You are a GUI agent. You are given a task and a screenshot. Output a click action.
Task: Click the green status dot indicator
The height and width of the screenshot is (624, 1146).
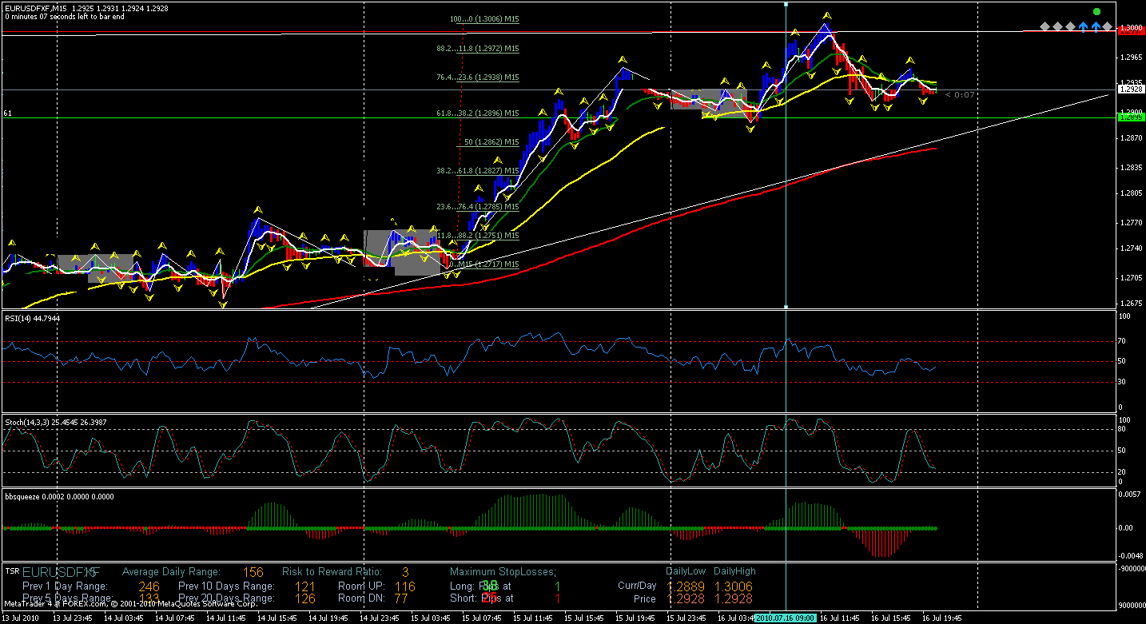click(x=1096, y=12)
